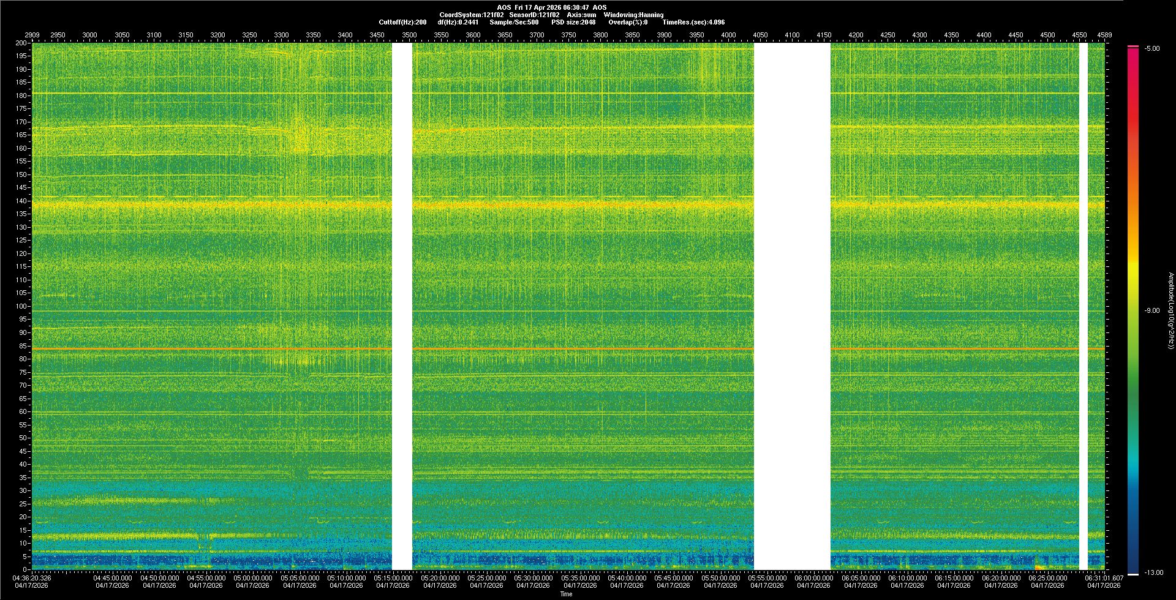Screen dimensions: 1176x600
Task: Click the 100 Hz frequency axis label
Action: point(21,306)
